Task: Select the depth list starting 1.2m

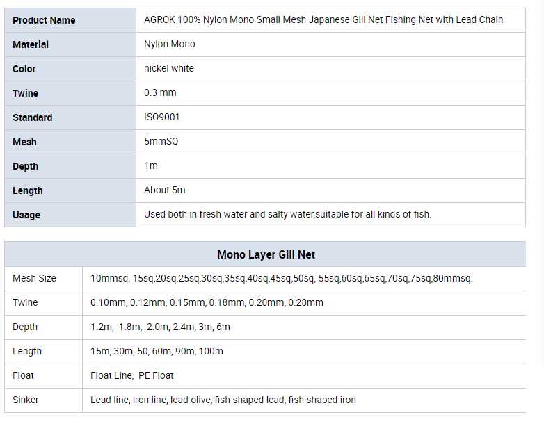Action: tap(160, 327)
